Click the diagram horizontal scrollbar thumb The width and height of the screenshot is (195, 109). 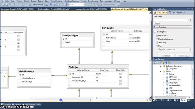pos(62,100)
